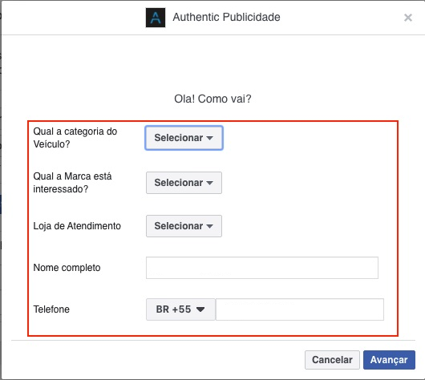Open the BR +55 country code selector
This screenshot has height=380, width=425.
click(x=180, y=309)
